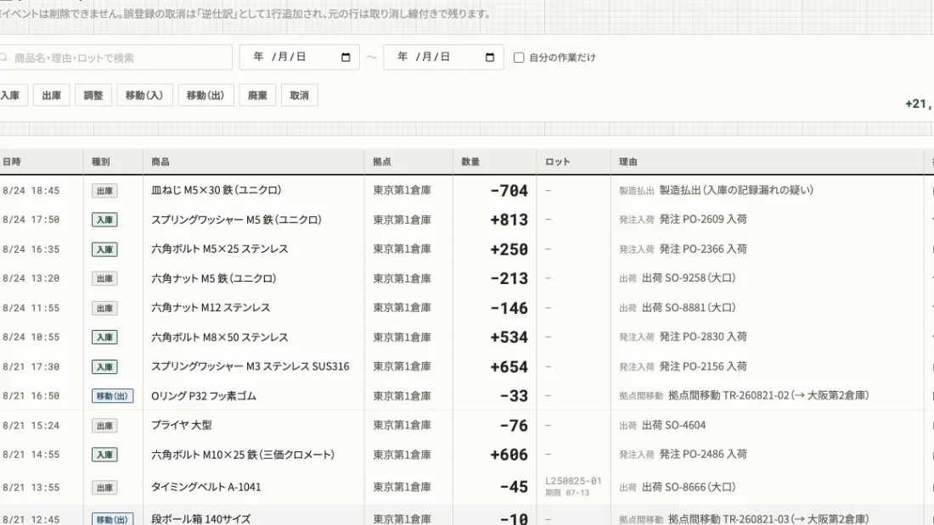Image resolution: width=934 pixels, height=525 pixels.
Task: Click 出庫 badge in 8/24 18:45 row
Action: pos(104,191)
